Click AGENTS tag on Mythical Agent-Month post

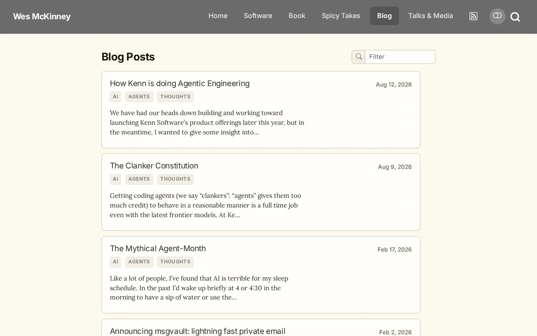coord(139,262)
